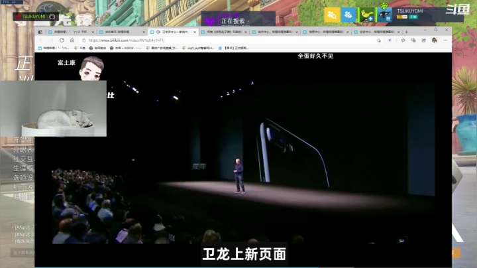
Task: Open the browser profile avatar
Action: 435,40
